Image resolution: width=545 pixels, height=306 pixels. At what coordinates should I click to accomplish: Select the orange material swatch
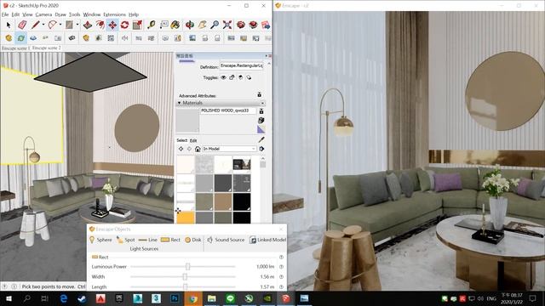186,218
